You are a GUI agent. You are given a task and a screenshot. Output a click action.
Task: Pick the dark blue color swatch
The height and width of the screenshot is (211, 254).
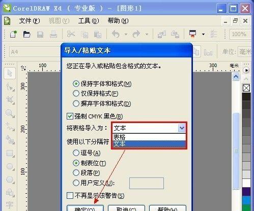click(246, 192)
